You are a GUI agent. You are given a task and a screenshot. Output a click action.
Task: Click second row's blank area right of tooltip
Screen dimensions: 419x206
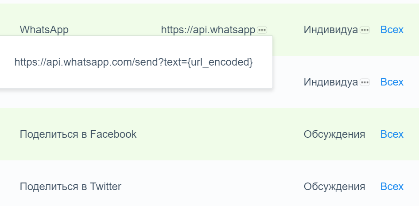point(288,82)
